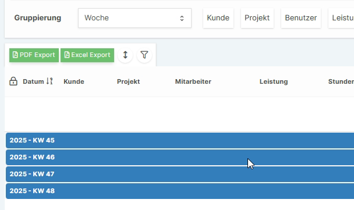The image size is (354, 210).
Task: Click the Benutzer grouping button
Action: [x=300, y=18]
